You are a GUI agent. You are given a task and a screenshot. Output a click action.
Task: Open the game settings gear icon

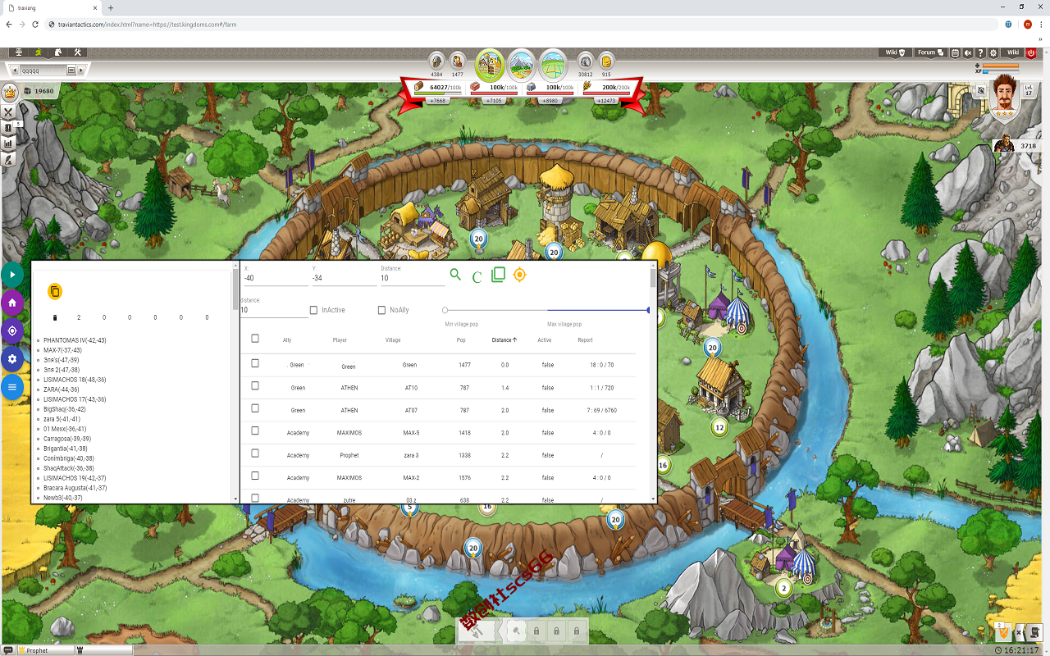[993, 52]
